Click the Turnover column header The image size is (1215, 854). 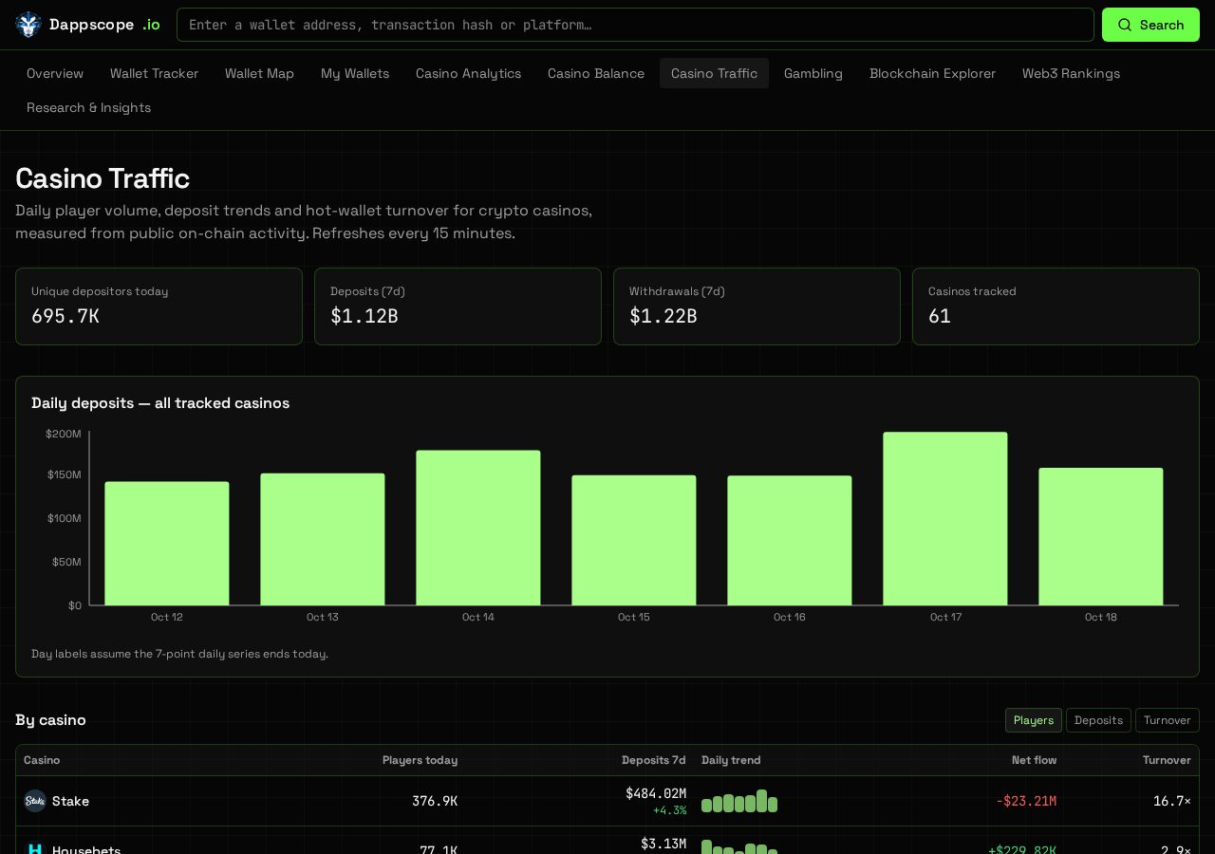click(x=1167, y=760)
